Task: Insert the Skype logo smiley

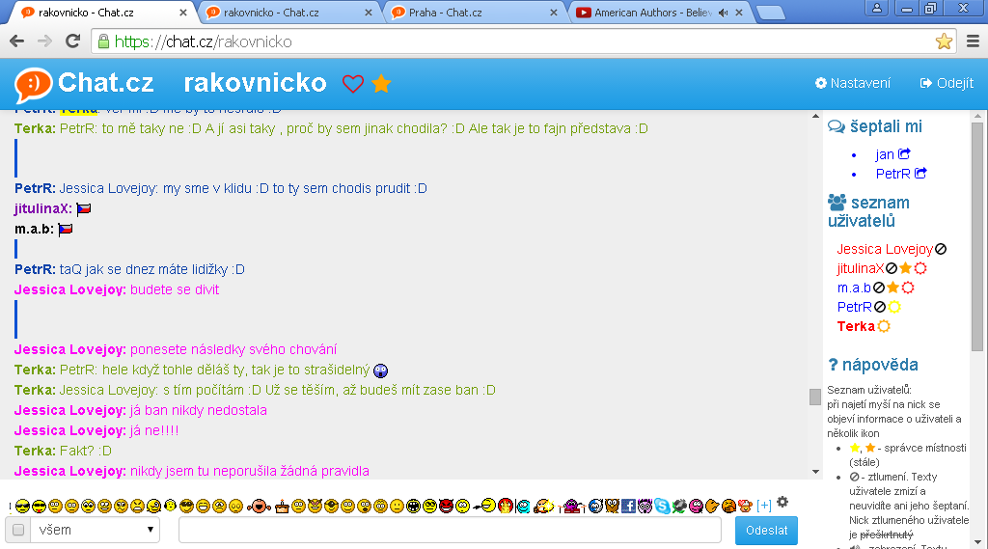Action: point(662,506)
